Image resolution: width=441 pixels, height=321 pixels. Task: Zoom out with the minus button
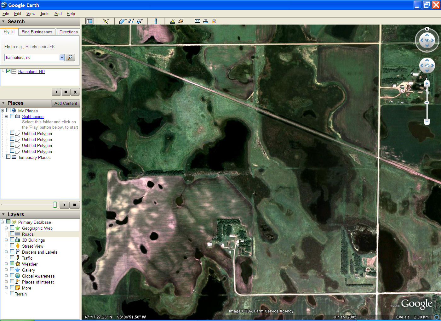pyautogui.click(x=427, y=121)
